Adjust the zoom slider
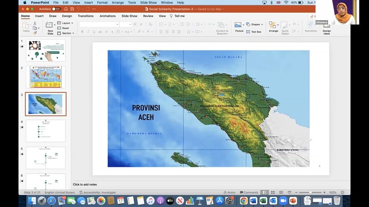The width and height of the screenshot is (369, 207). 309,192
